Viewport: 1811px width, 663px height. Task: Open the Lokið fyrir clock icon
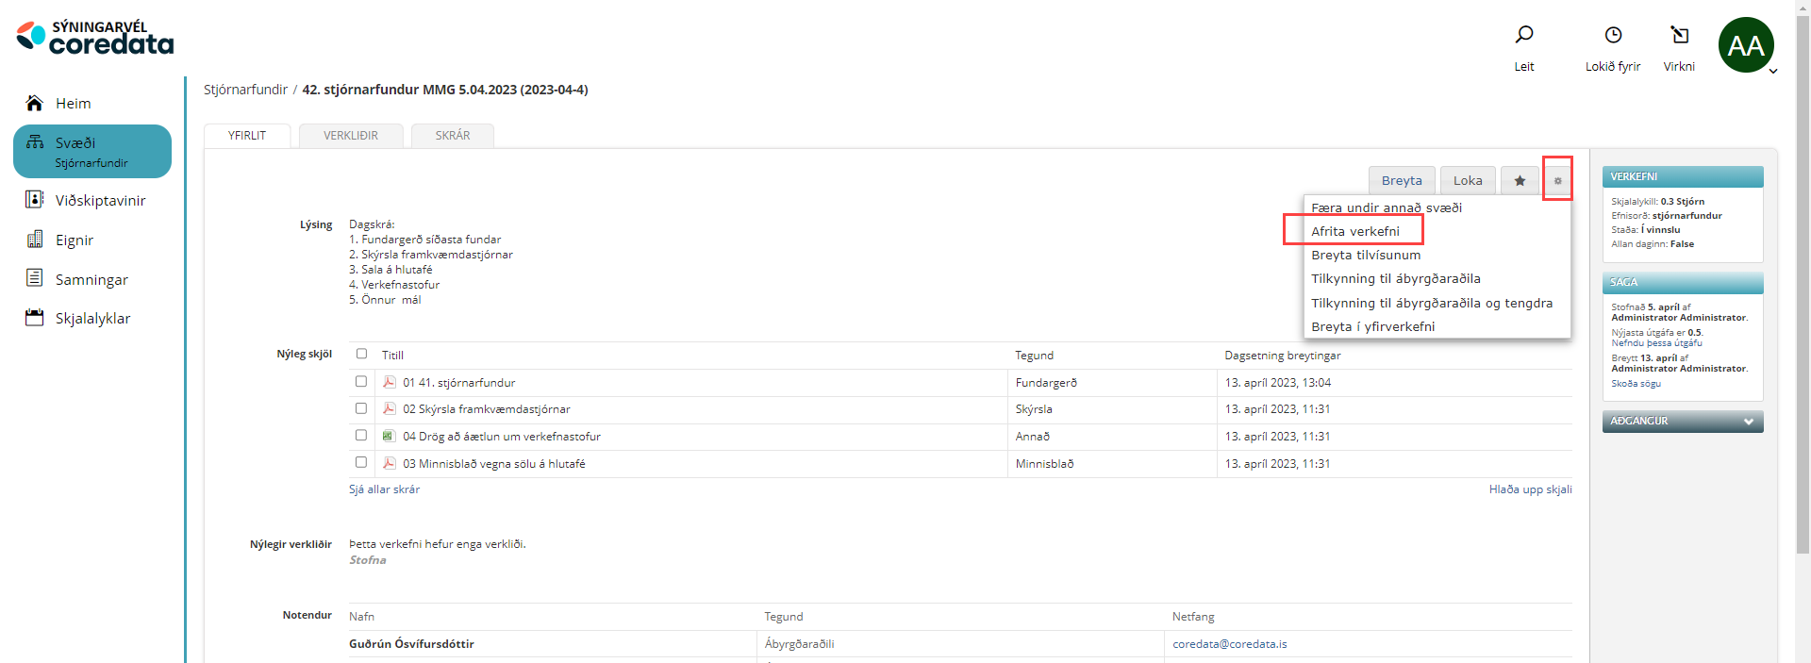click(1613, 36)
